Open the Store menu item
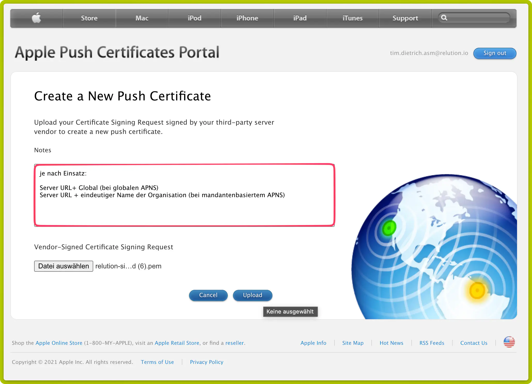The height and width of the screenshot is (384, 532). 89,18
